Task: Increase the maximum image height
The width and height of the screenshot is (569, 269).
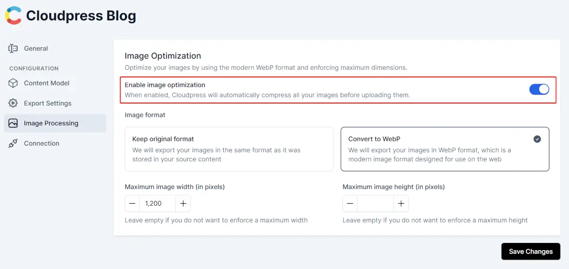Action: tap(401, 204)
